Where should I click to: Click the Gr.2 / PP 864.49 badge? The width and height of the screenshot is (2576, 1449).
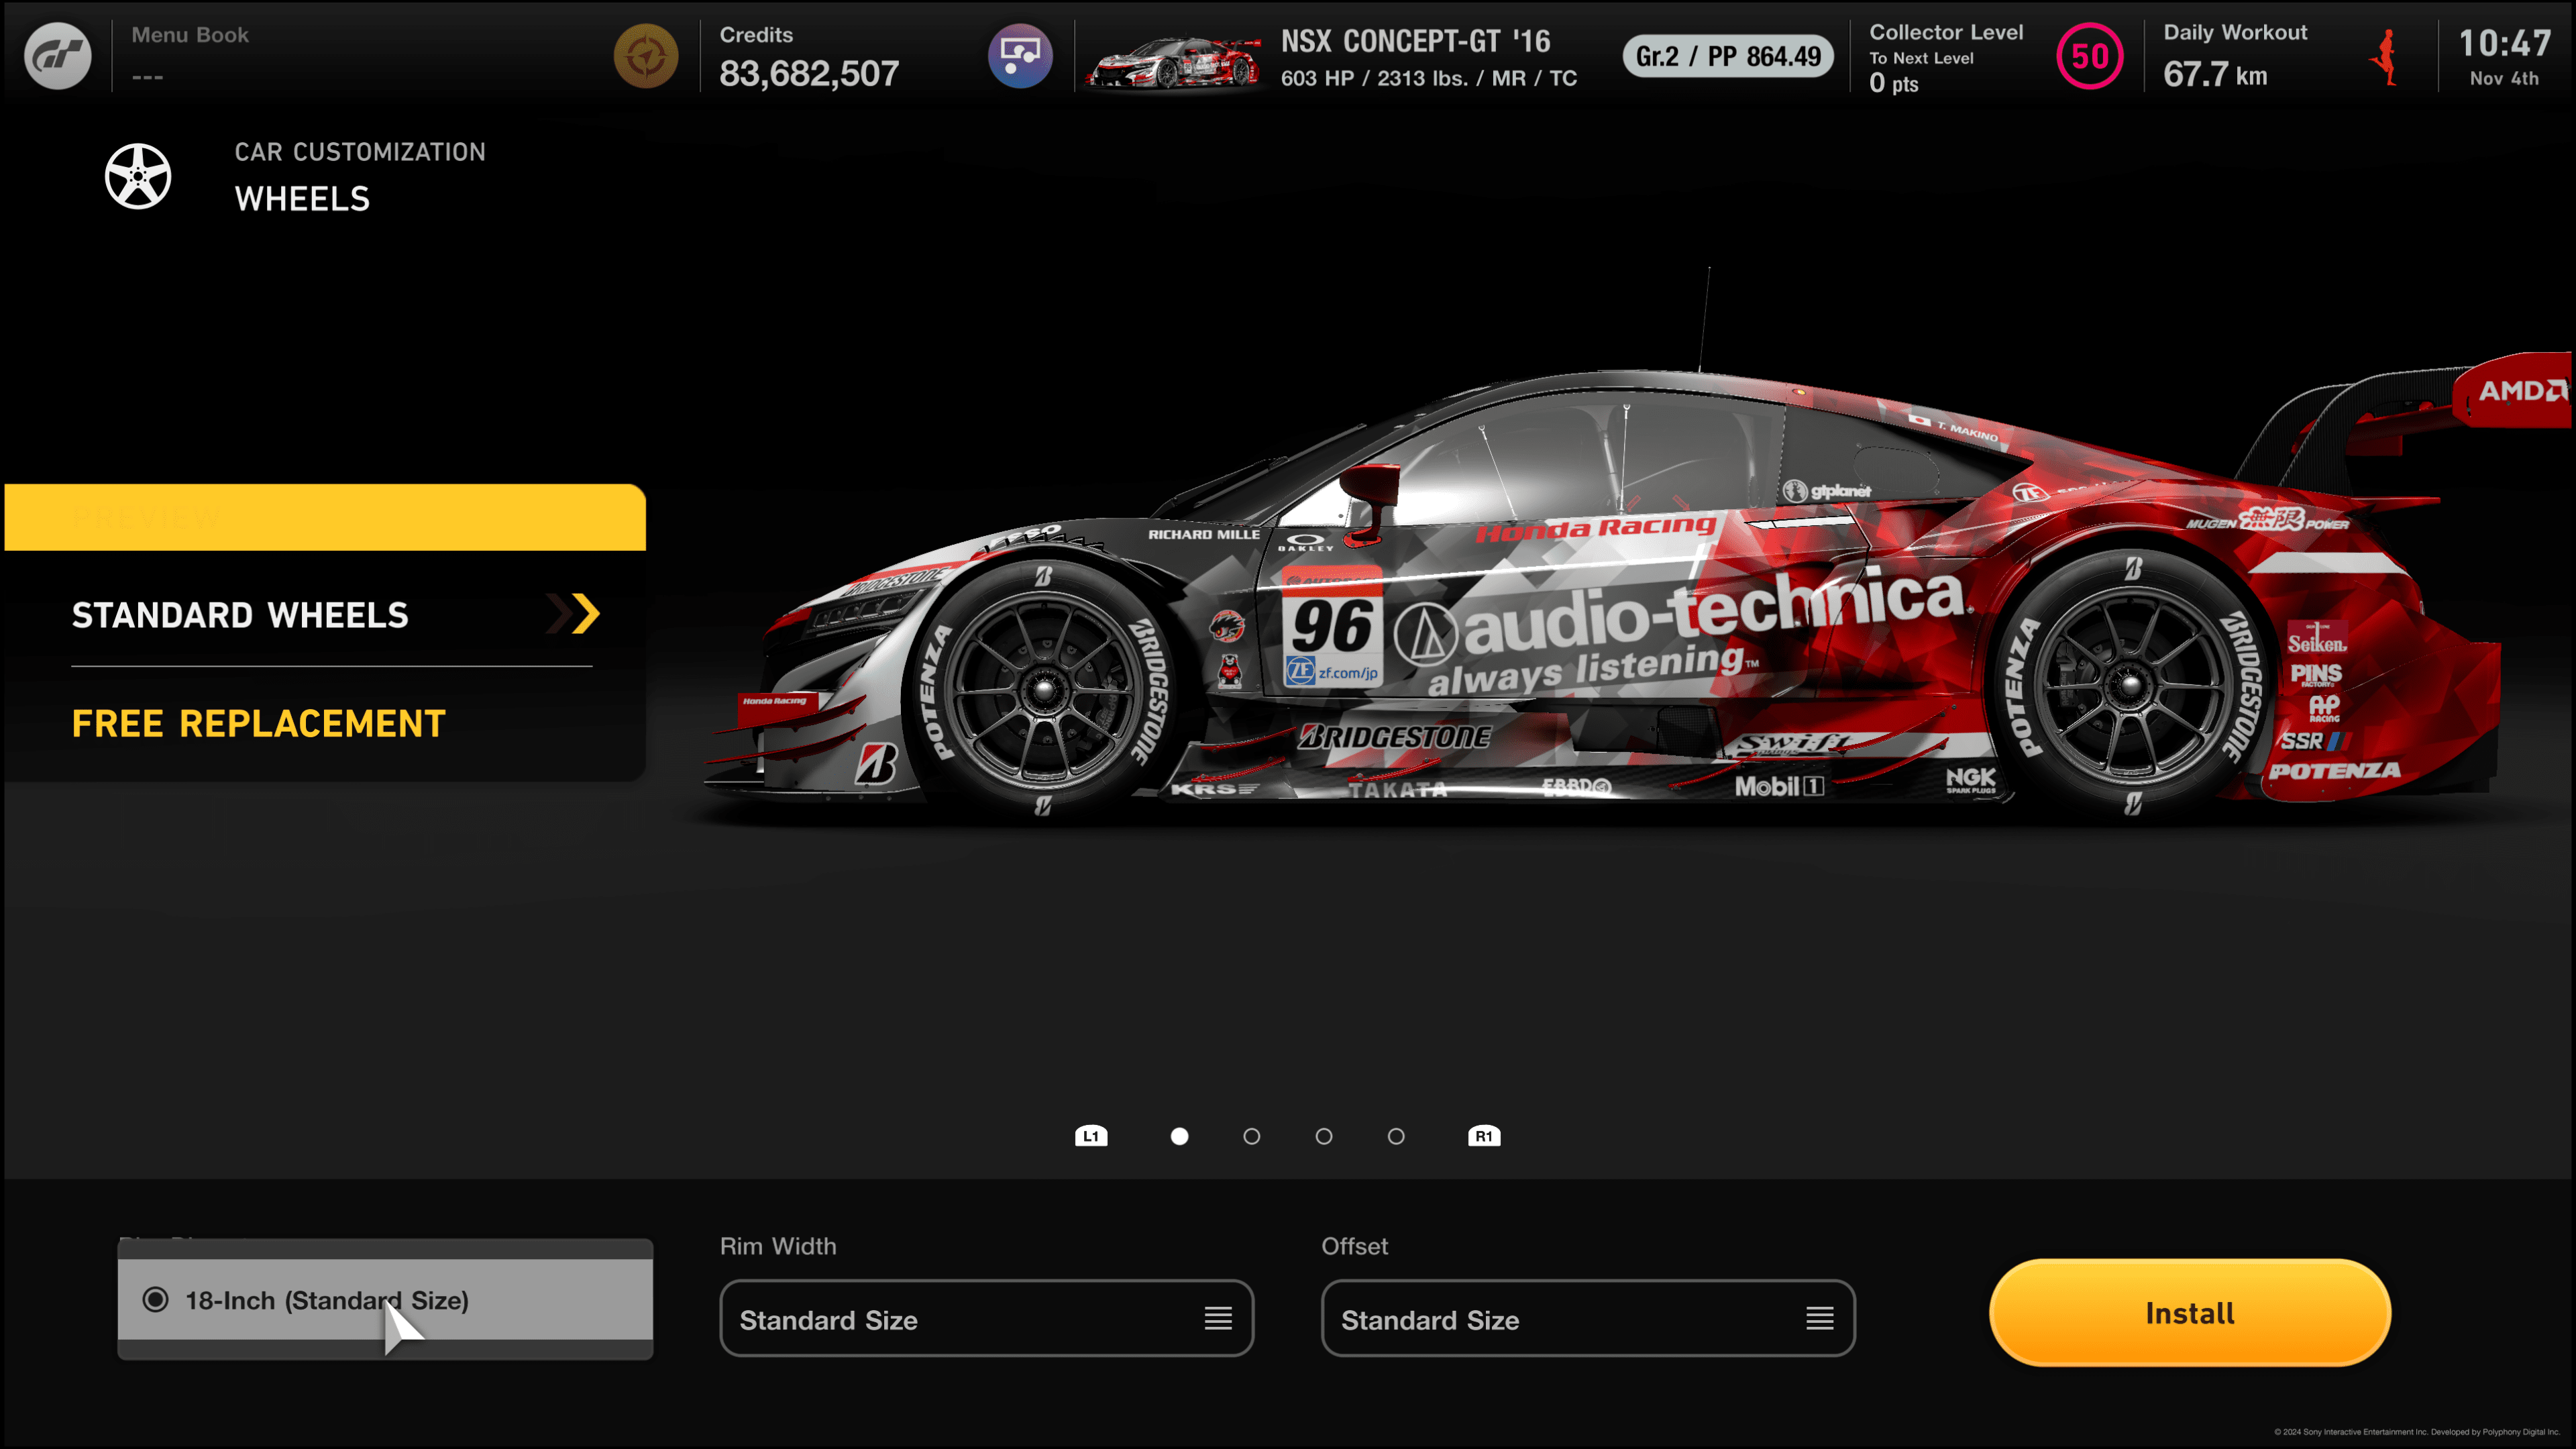click(x=1727, y=56)
